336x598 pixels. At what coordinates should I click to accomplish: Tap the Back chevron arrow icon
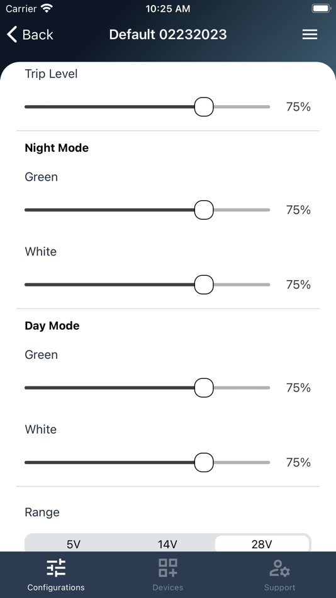point(12,35)
